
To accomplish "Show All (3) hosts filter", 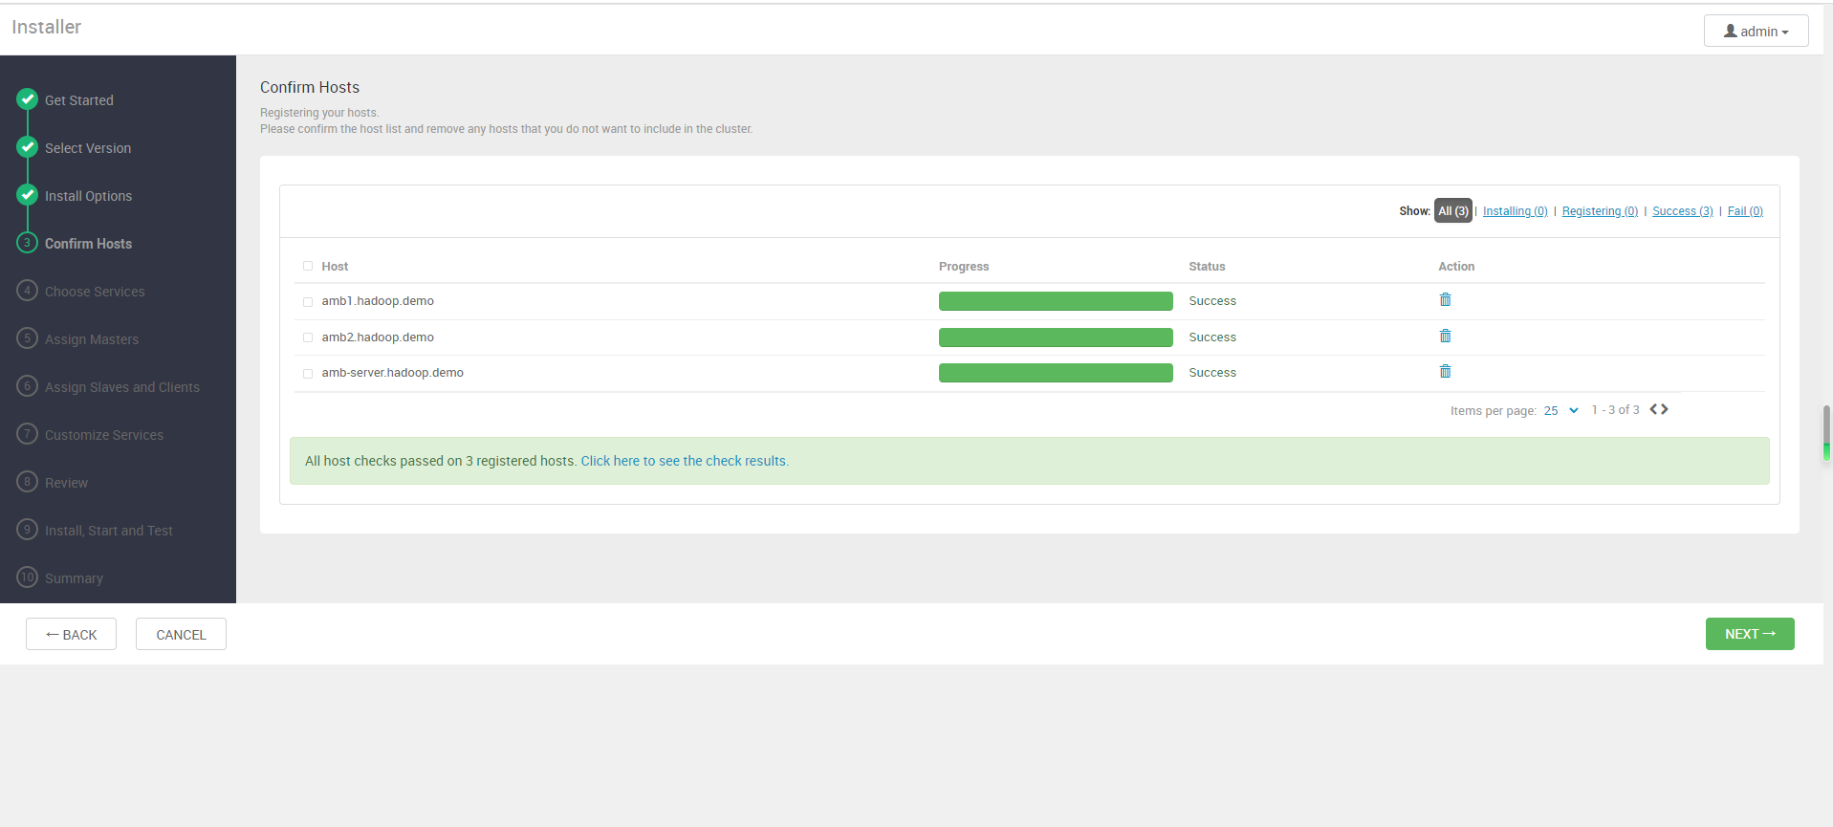I will point(1452,211).
